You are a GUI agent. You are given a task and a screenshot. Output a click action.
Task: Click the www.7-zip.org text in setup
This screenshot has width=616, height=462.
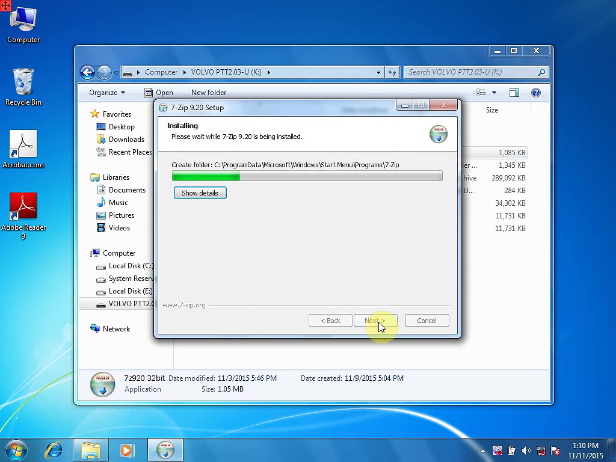tap(184, 305)
